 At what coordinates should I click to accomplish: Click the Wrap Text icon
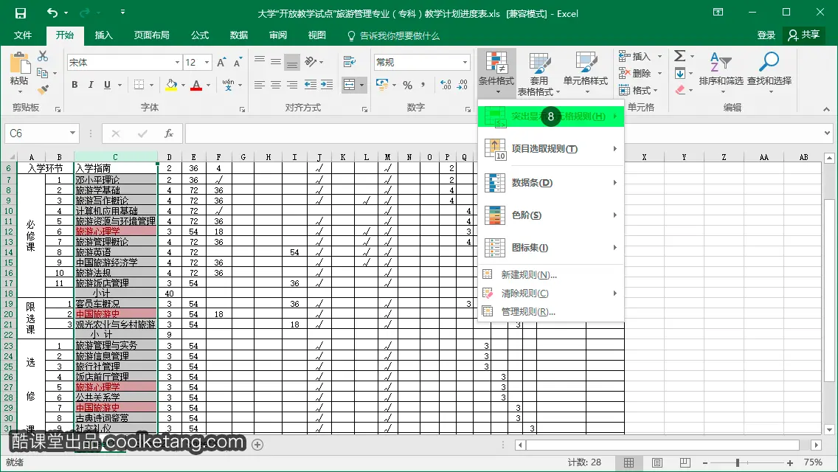[350, 61]
